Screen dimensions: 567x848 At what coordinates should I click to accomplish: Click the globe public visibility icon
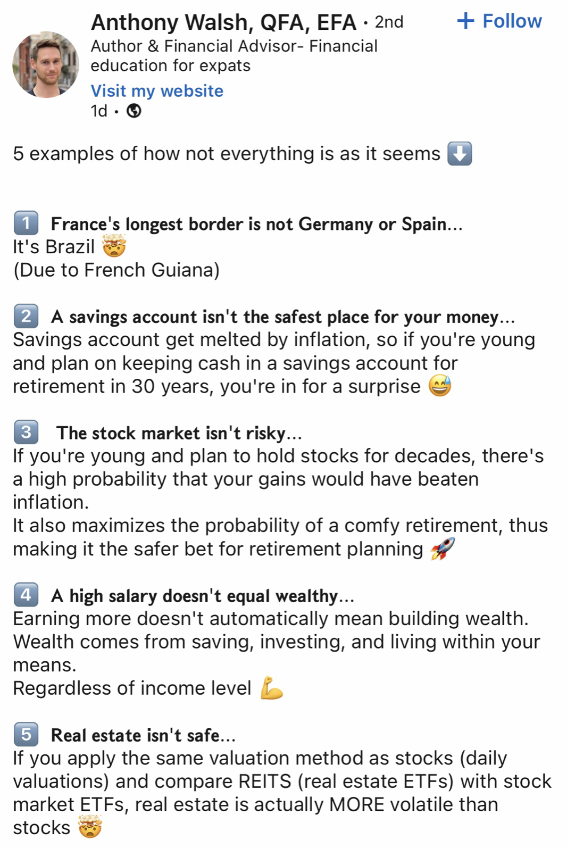point(134,111)
